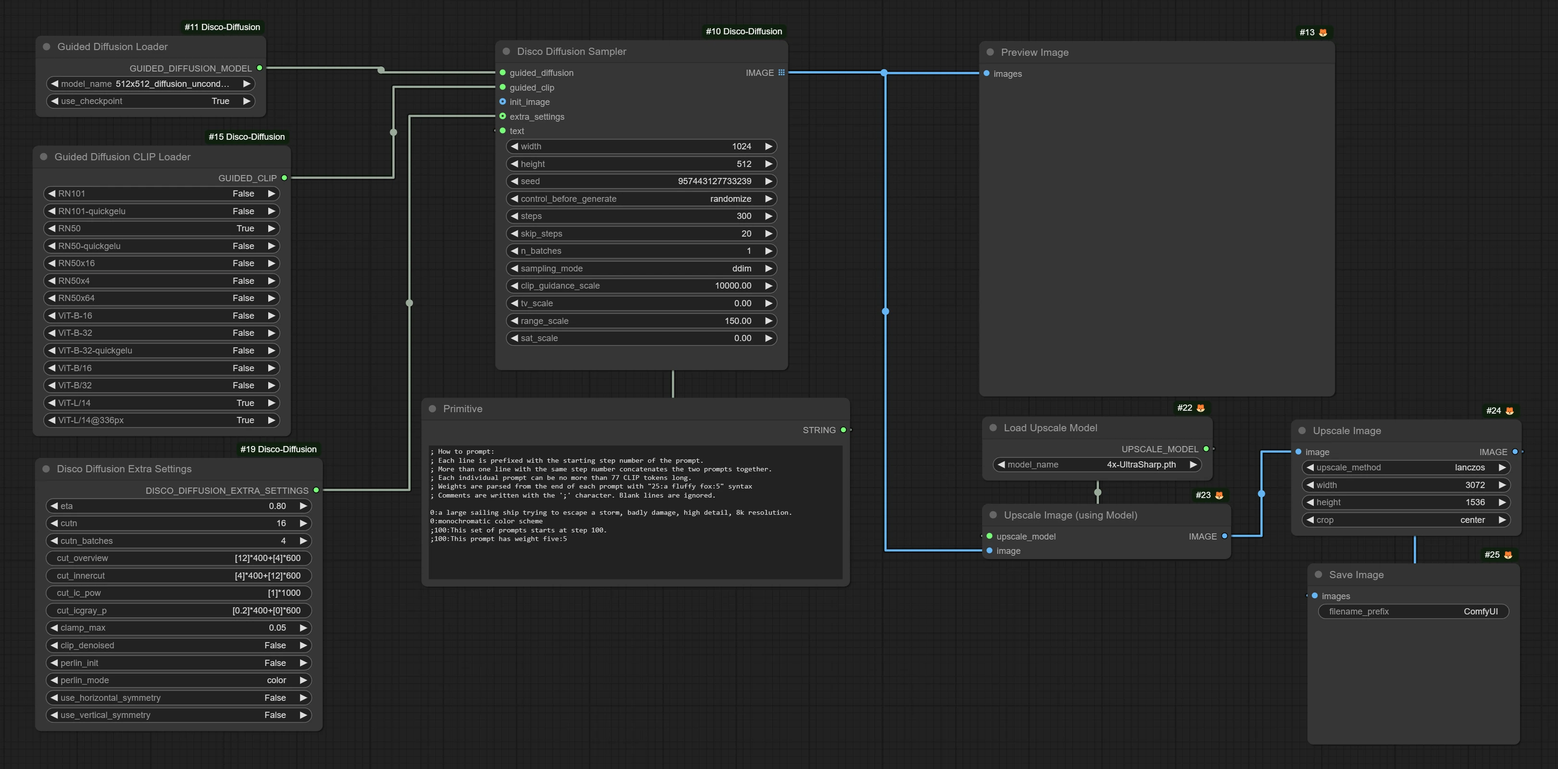Toggle the RN50 model option
Screen dimensions: 1558x769
point(162,228)
